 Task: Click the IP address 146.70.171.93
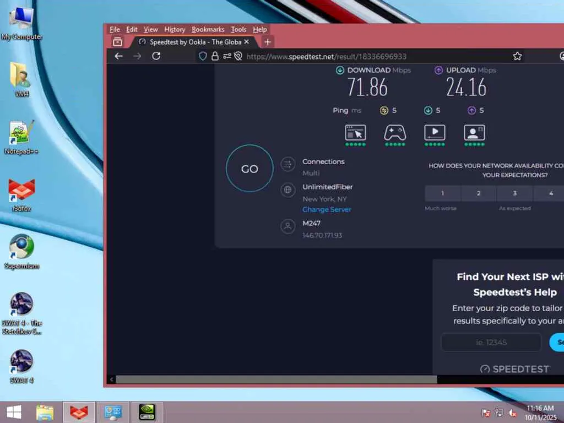[322, 235]
